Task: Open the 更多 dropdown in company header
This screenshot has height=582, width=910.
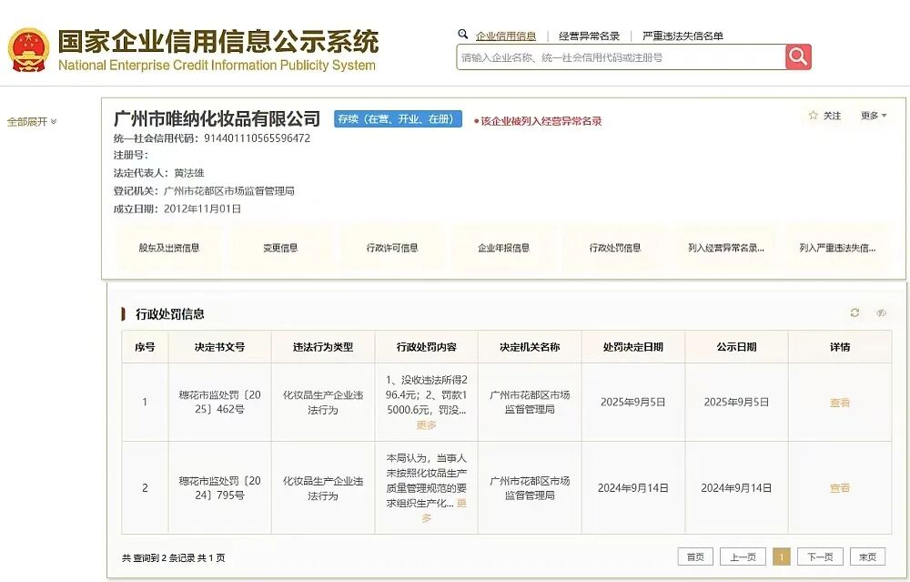Action: [x=874, y=116]
